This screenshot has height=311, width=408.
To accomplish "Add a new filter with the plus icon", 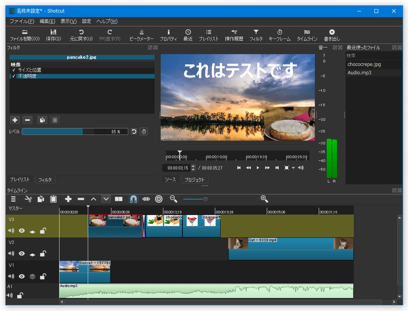I will tap(15, 120).
